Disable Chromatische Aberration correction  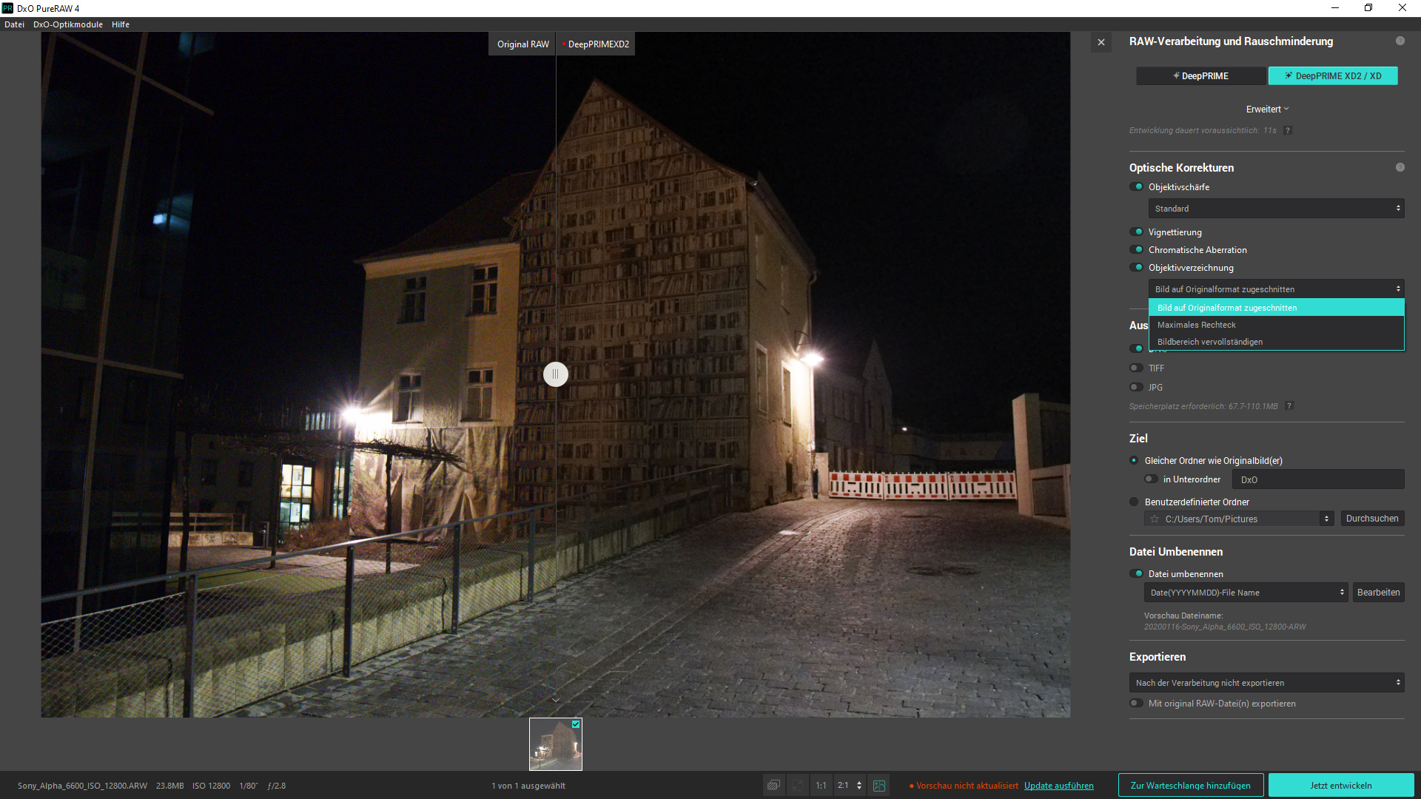[1137, 250]
